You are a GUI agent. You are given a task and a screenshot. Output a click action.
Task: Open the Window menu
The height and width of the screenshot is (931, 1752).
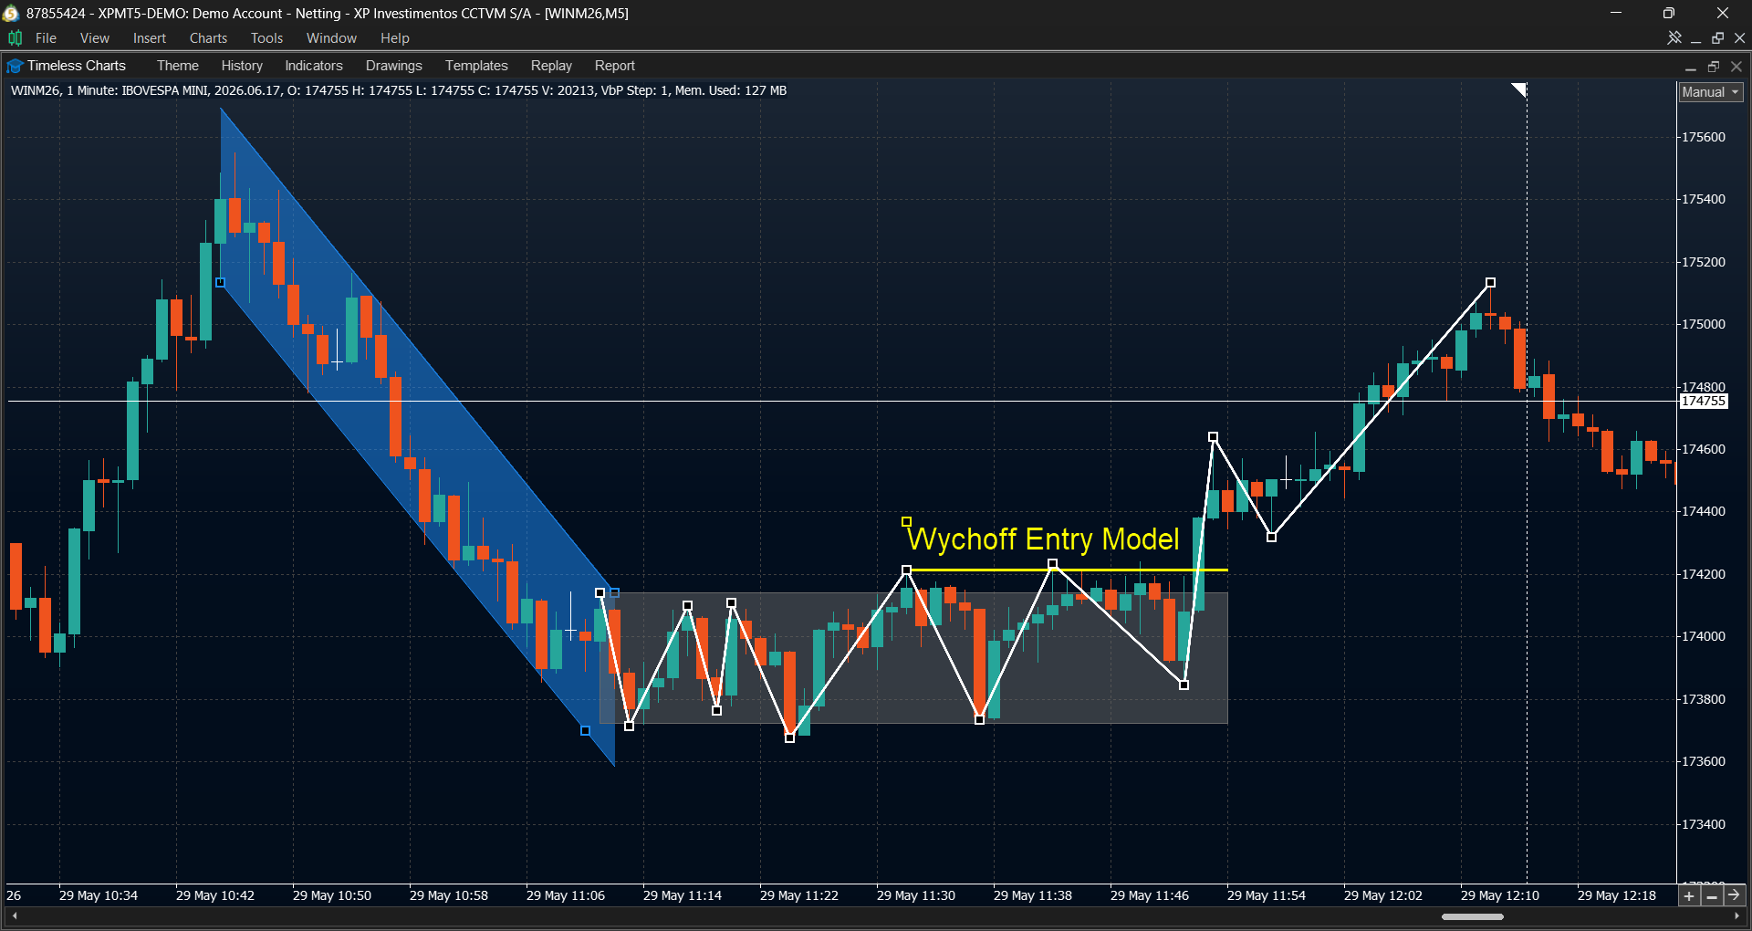[x=331, y=37]
